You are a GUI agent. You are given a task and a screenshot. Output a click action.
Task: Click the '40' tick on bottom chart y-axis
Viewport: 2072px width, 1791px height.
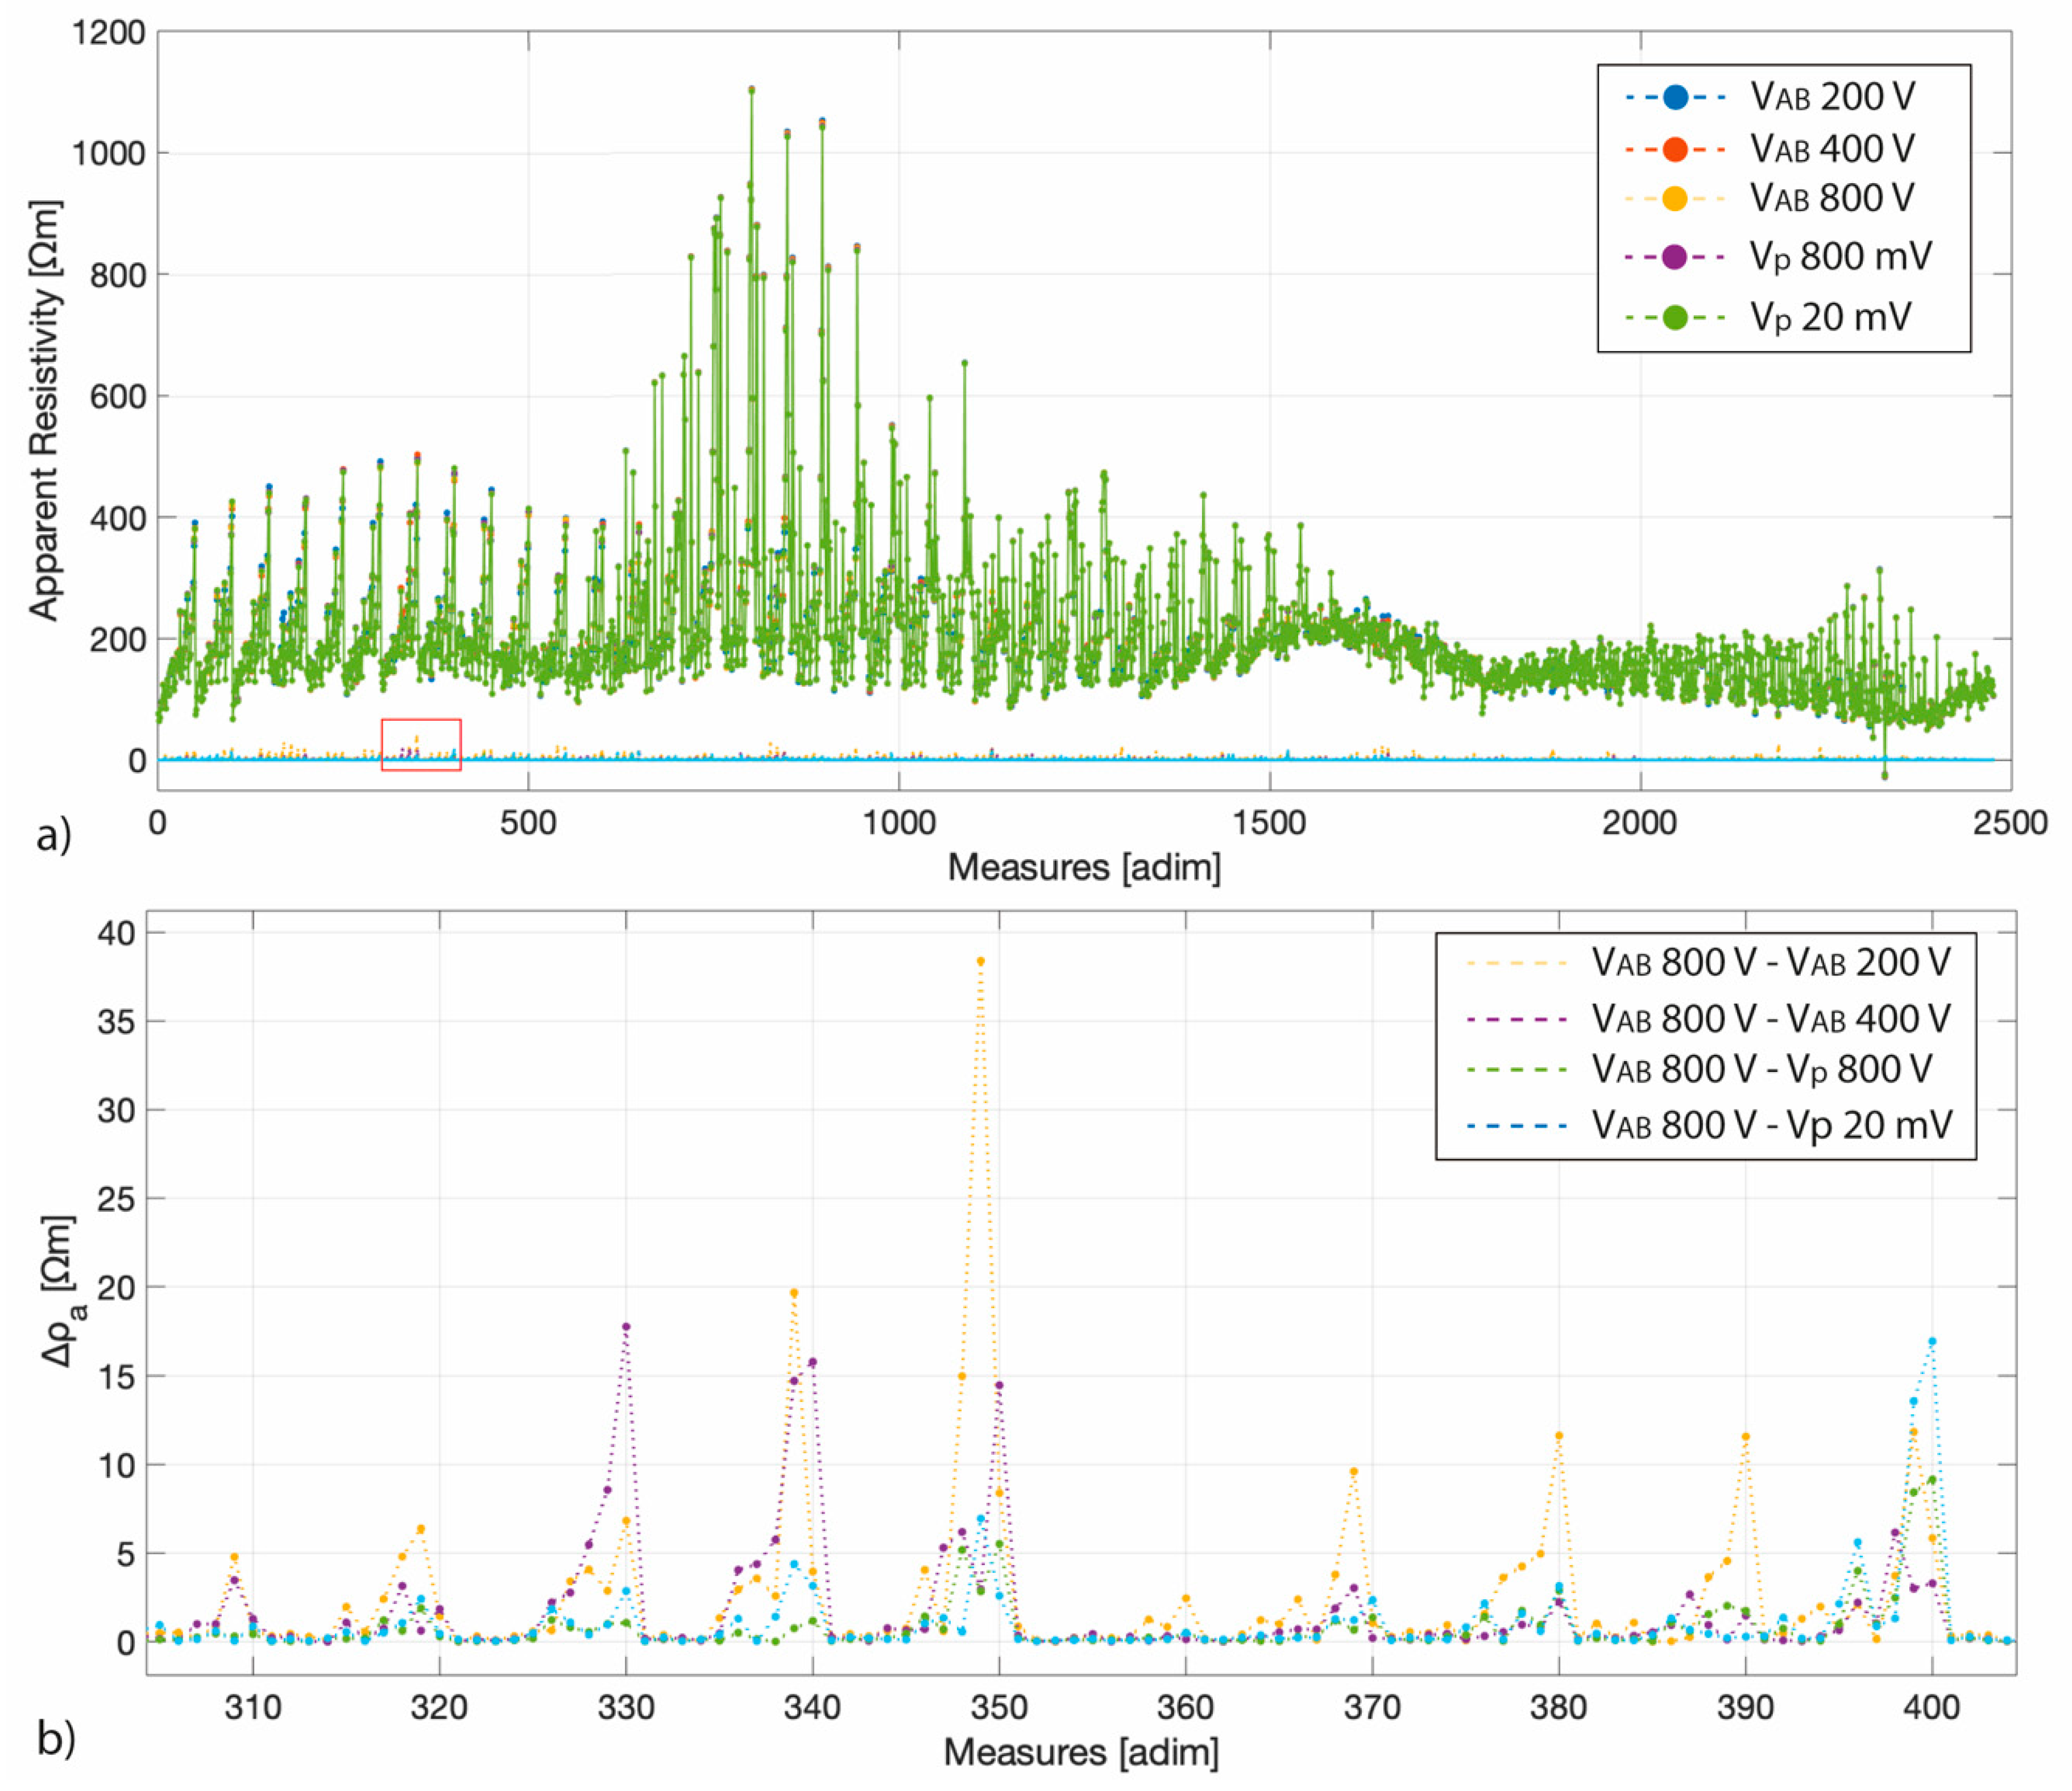pos(116,934)
